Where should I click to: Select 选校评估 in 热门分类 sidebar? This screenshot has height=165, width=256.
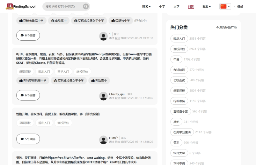coord(179,49)
